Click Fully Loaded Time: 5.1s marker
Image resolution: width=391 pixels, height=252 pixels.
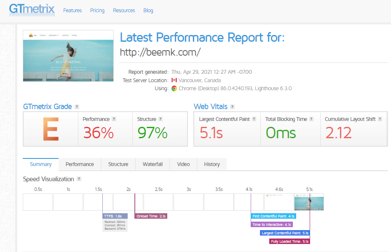[289, 241]
